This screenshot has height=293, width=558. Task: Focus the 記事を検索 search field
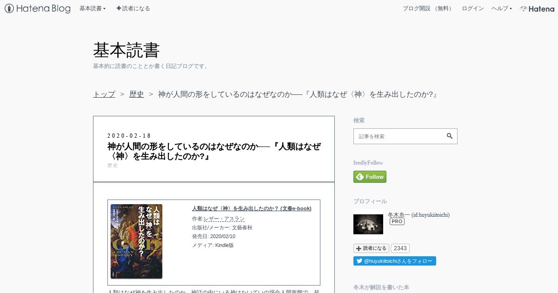pyautogui.click(x=398, y=136)
